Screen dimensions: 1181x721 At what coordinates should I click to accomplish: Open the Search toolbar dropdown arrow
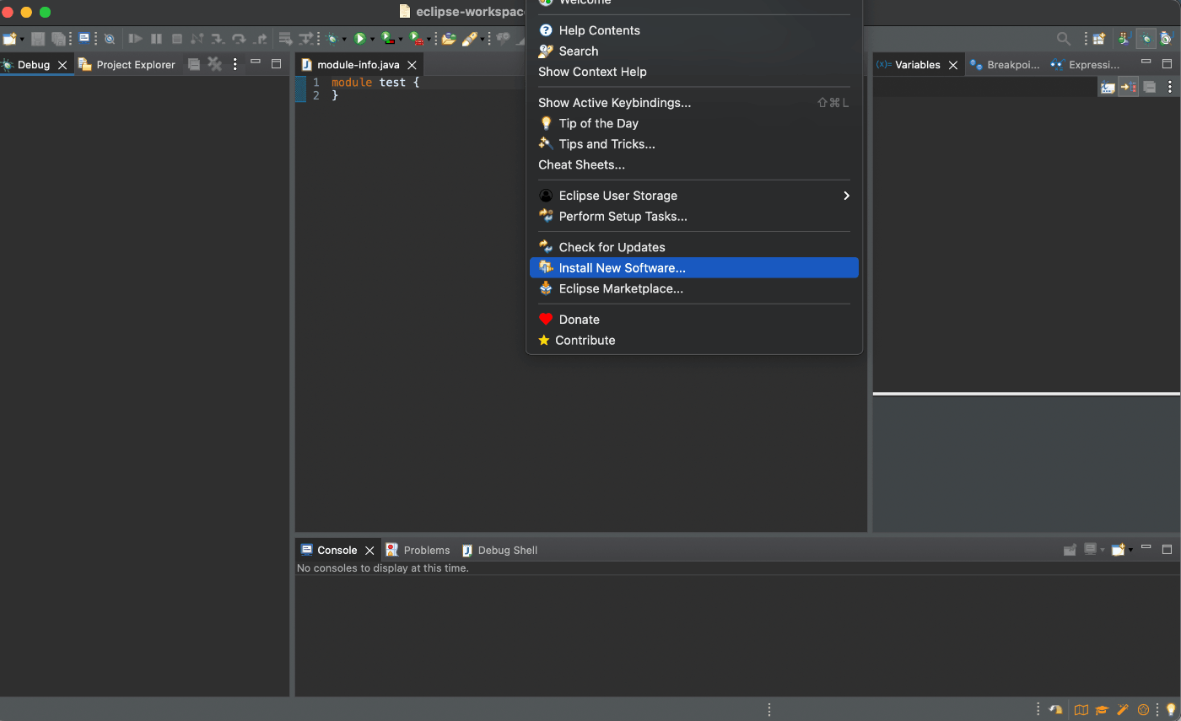(483, 39)
